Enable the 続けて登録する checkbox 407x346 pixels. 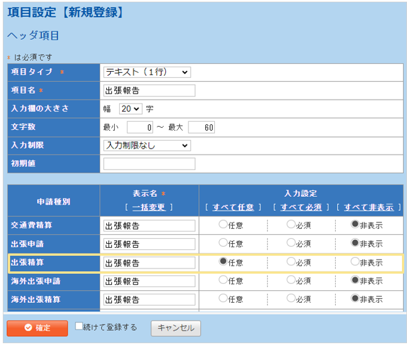(x=79, y=326)
